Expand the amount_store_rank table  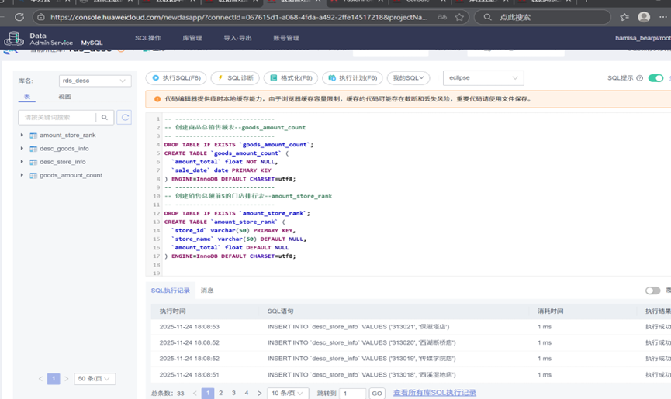pos(22,135)
